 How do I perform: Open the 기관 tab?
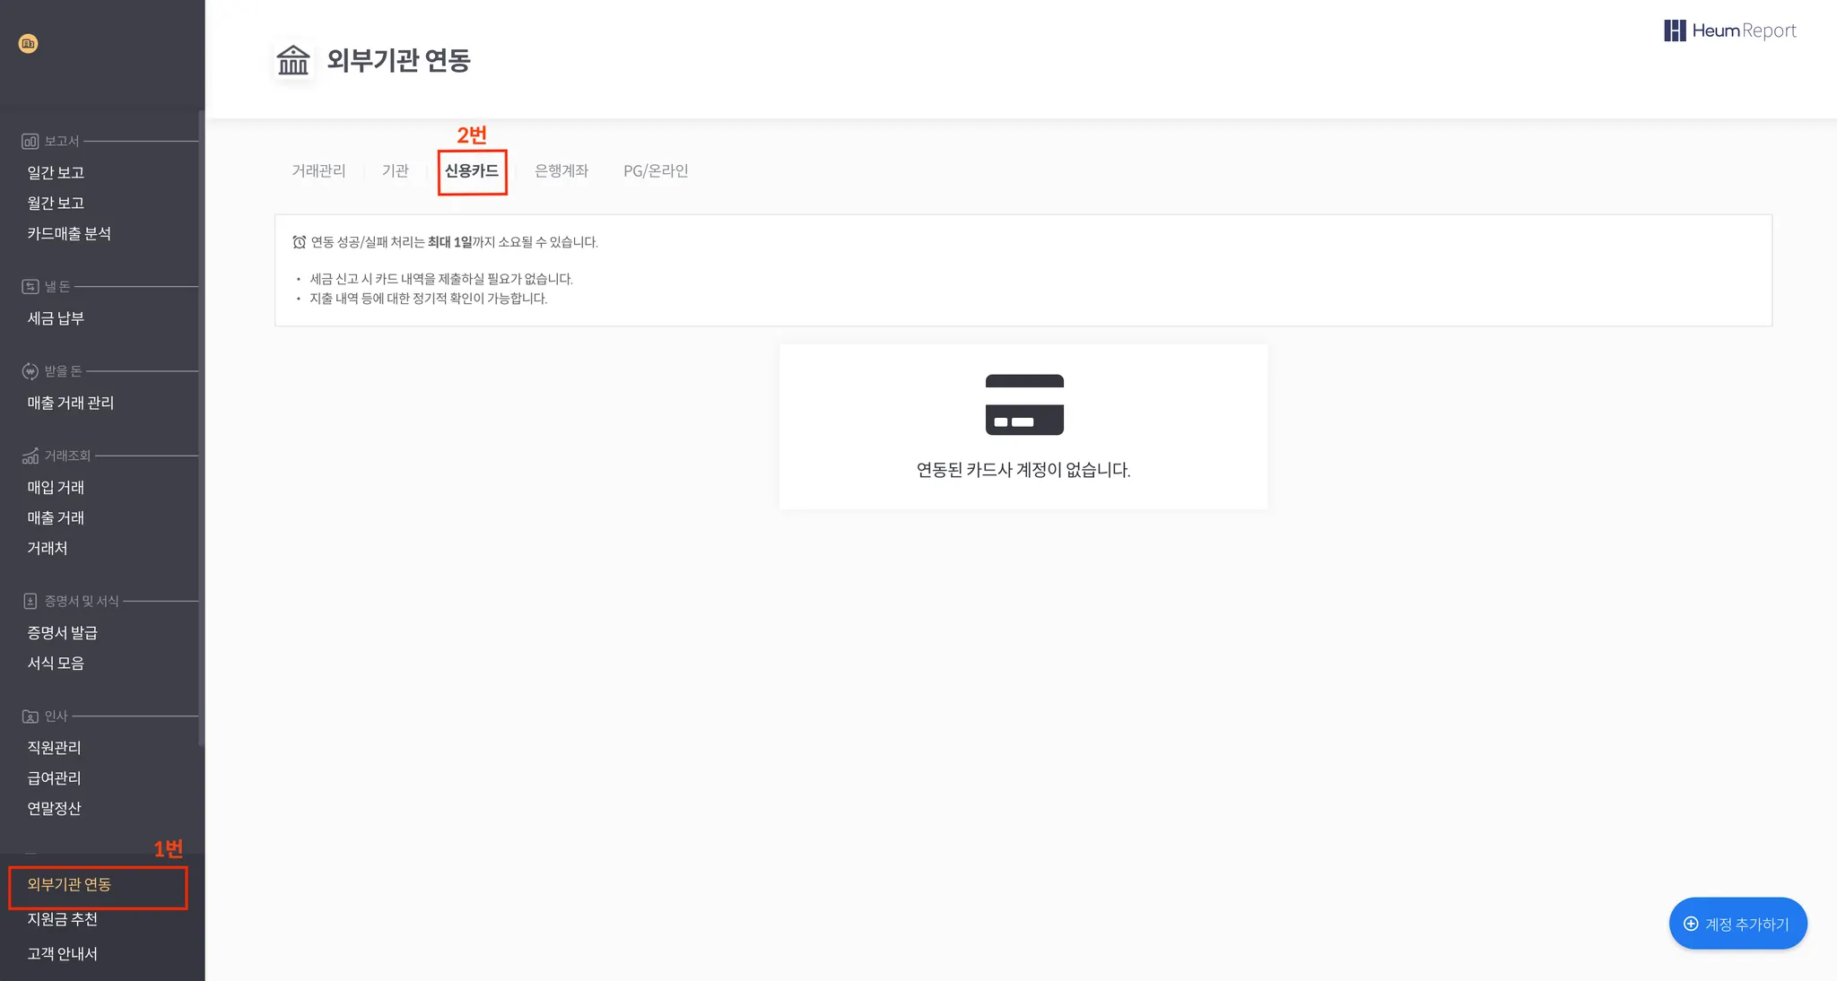click(x=396, y=170)
